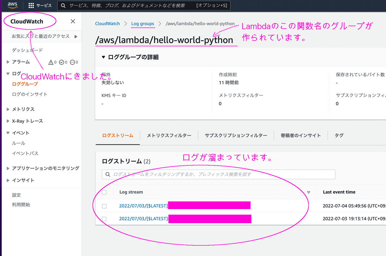Screen dimensions: 386x256
Task: Click the insufficient data alarm icon
Action: coord(72,62)
